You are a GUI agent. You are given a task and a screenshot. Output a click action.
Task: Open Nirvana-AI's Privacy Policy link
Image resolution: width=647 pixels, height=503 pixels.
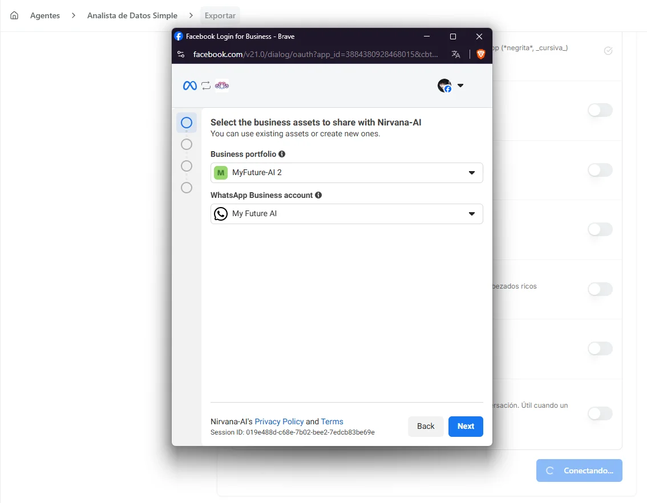tap(279, 421)
